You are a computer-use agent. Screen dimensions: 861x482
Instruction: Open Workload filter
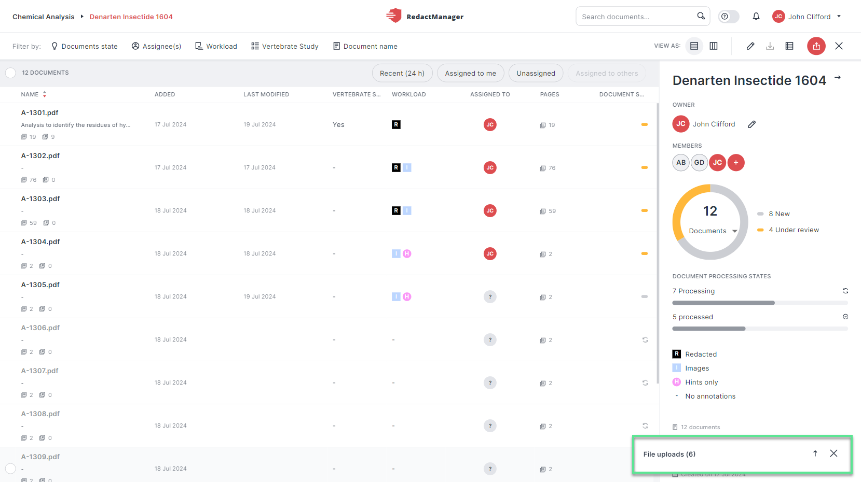coord(216,46)
